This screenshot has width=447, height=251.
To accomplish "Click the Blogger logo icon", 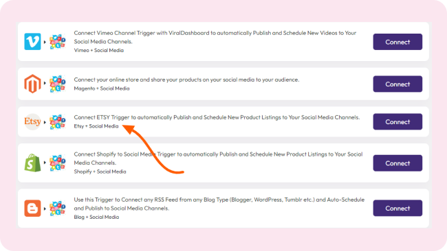I will [x=32, y=208].
